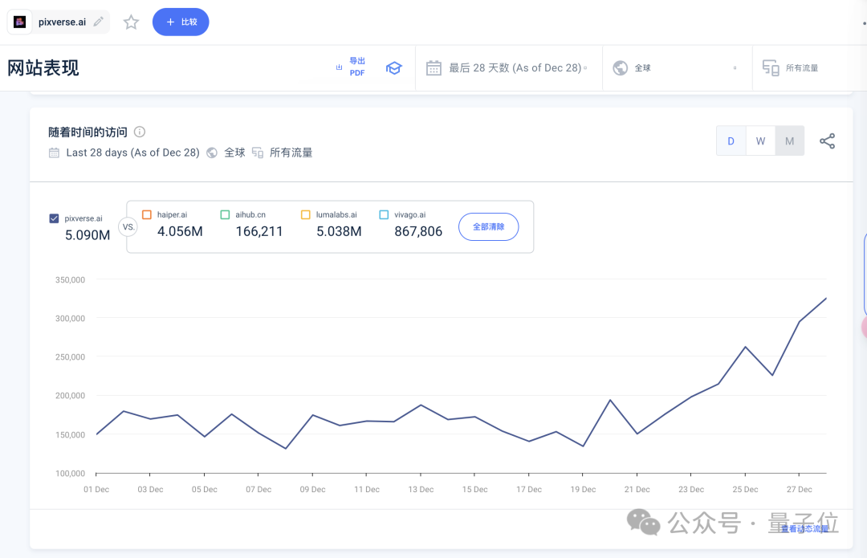The width and height of the screenshot is (867, 558).
Task: Click the info icon next to 随着时间的访问
Action: point(140,132)
